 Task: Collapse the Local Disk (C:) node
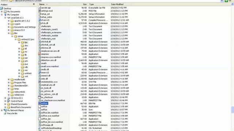[x=5, y=18]
